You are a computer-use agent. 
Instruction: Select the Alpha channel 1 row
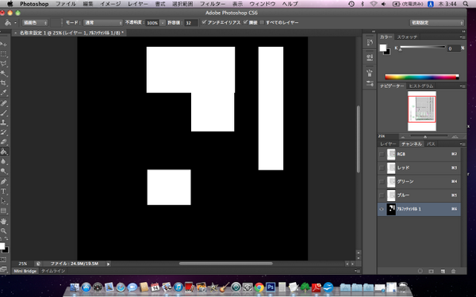[x=419, y=209]
